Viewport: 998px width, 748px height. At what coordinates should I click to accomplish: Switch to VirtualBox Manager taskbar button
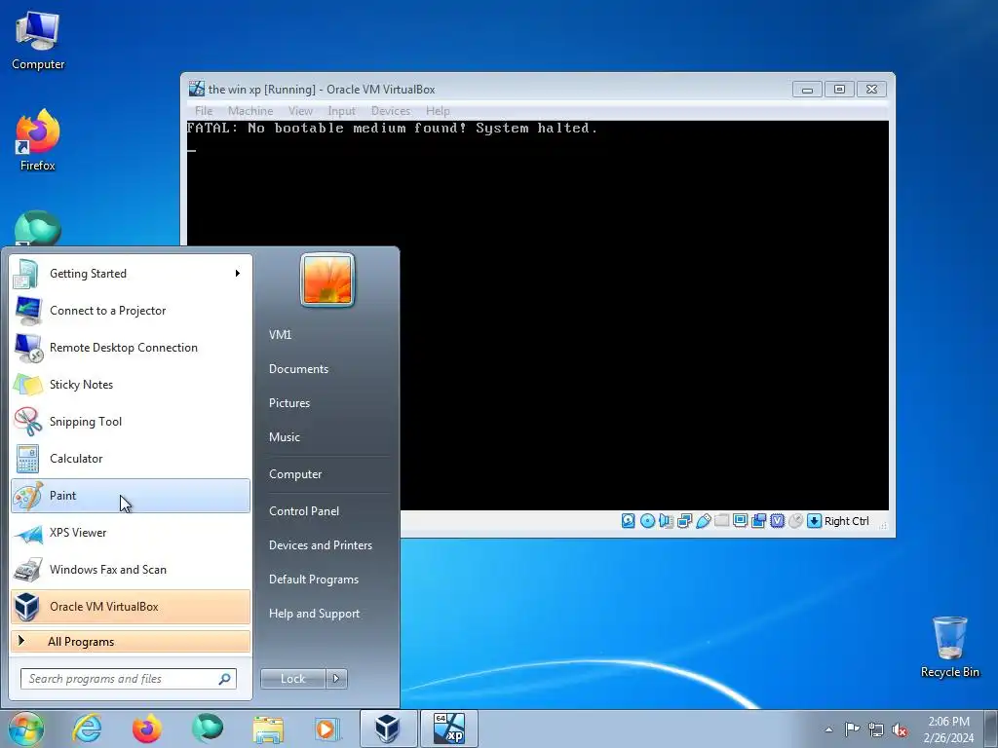click(388, 729)
